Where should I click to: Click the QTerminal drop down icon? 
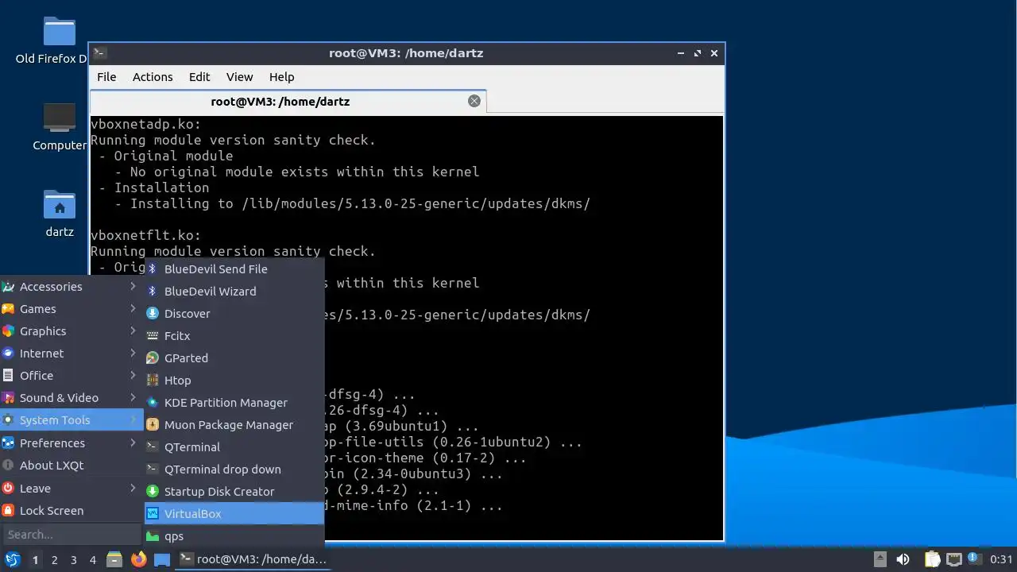pyautogui.click(x=153, y=470)
